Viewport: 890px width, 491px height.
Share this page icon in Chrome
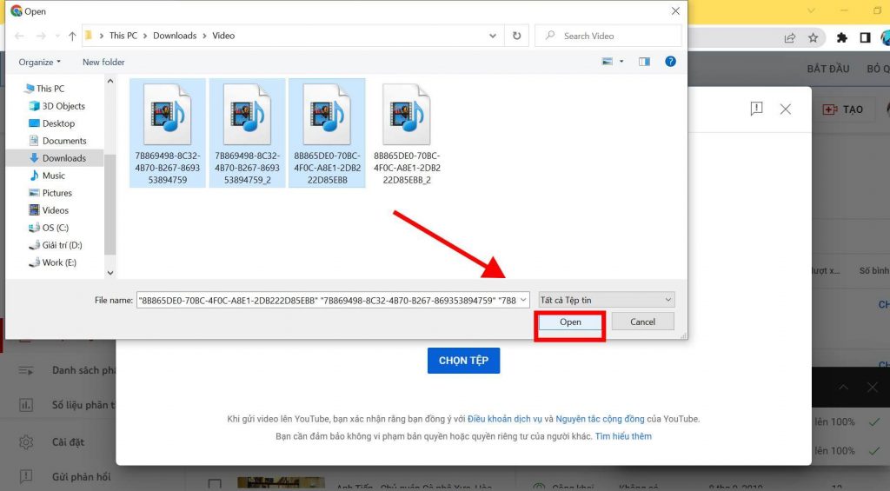[x=789, y=37]
